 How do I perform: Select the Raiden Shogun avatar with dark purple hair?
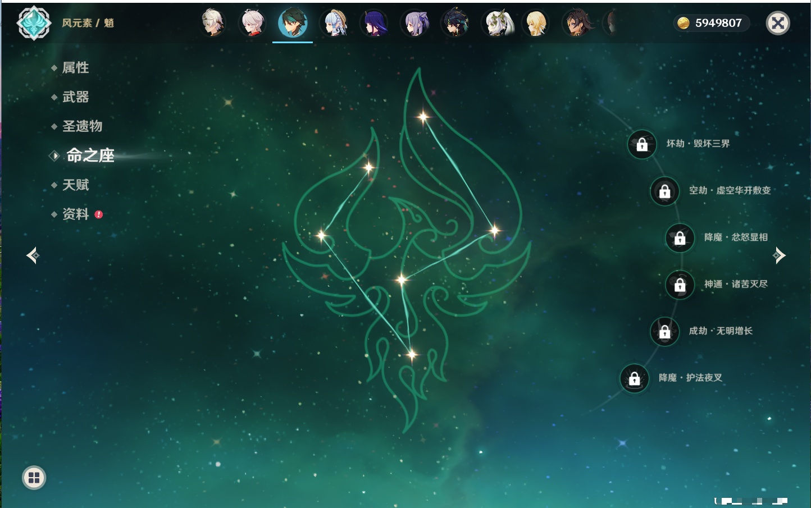coord(375,23)
